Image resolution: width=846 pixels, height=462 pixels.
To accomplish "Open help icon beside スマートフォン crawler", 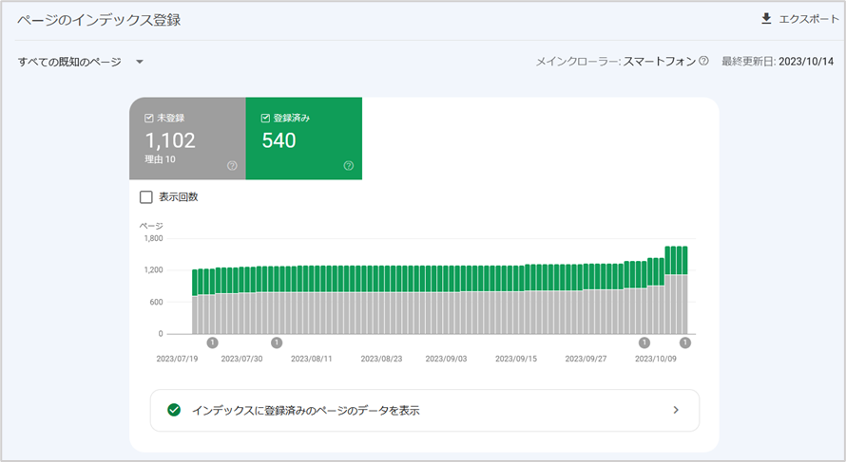I will coord(703,61).
